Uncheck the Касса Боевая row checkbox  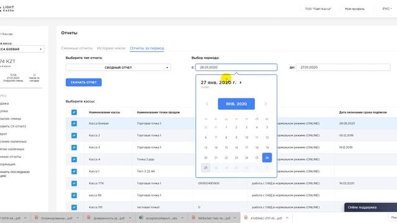point(74,124)
